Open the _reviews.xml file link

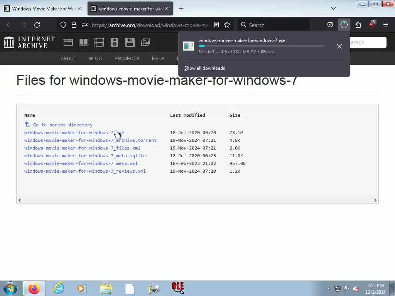coord(85,171)
